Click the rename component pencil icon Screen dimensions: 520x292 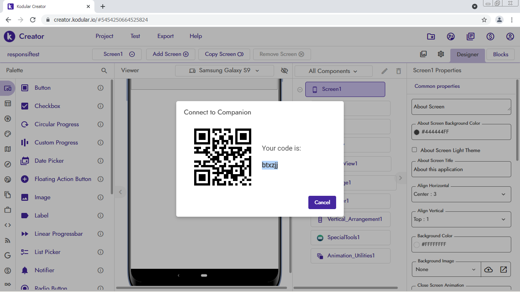pyautogui.click(x=384, y=71)
